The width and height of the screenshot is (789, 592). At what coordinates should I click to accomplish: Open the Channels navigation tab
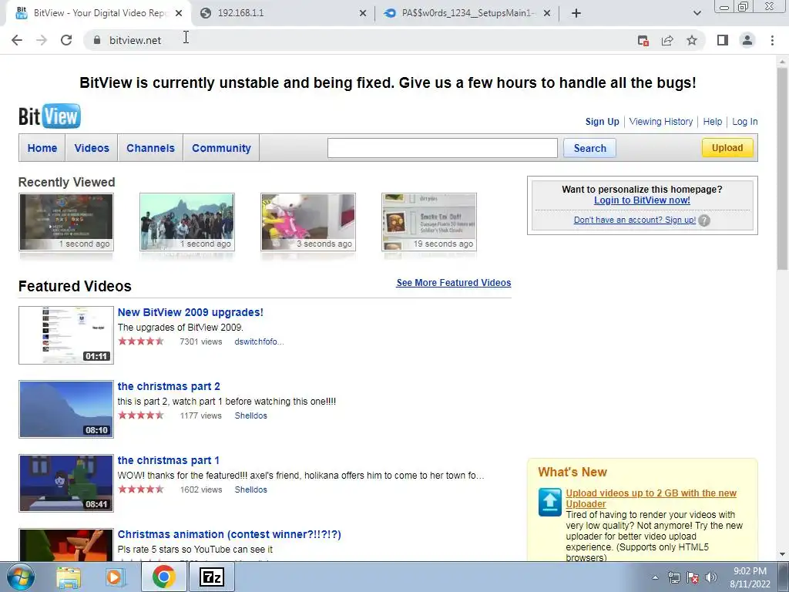pyautogui.click(x=150, y=148)
